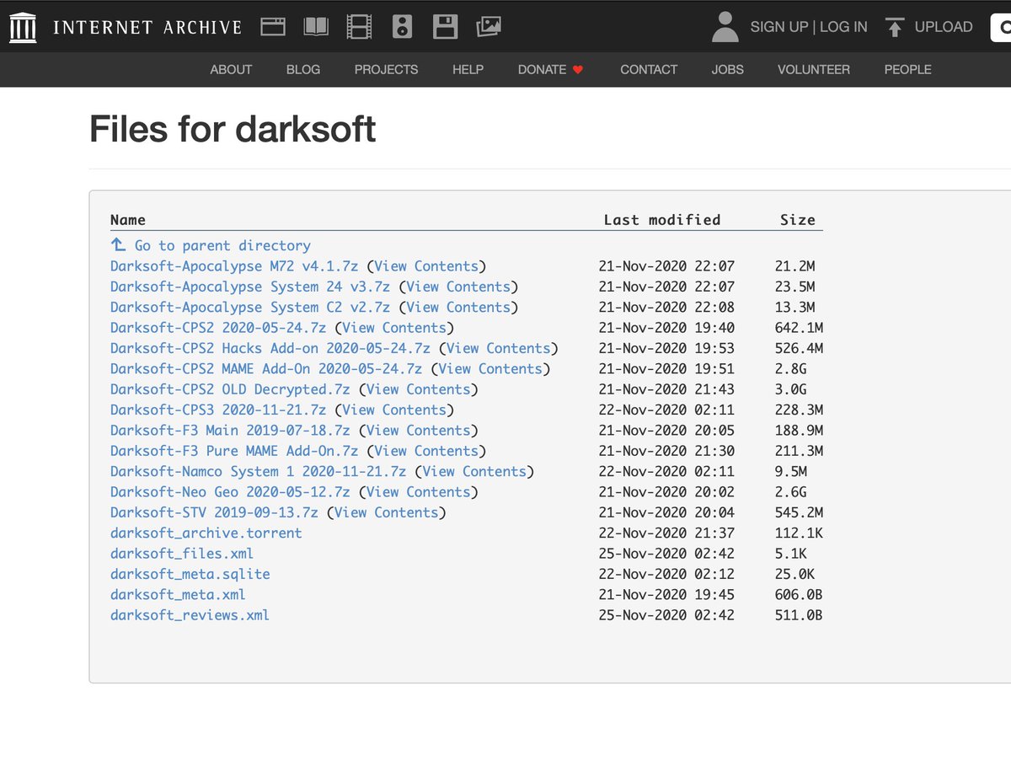Viewport: 1011px width, 777px height.
Task: View Contents of Apocalypse System C2 archive
Action: click(x=458, y=308)
